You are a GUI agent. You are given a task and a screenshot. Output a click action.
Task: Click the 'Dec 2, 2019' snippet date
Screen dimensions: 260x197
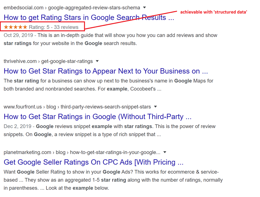pyautogui.click(x=17, y=126)
